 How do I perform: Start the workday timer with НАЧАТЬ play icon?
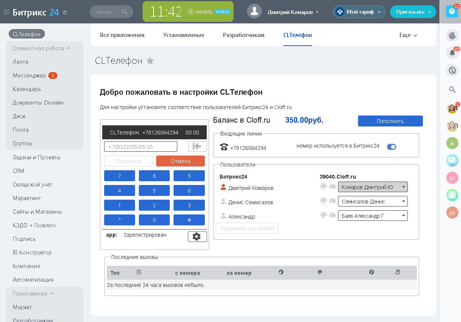191,12
